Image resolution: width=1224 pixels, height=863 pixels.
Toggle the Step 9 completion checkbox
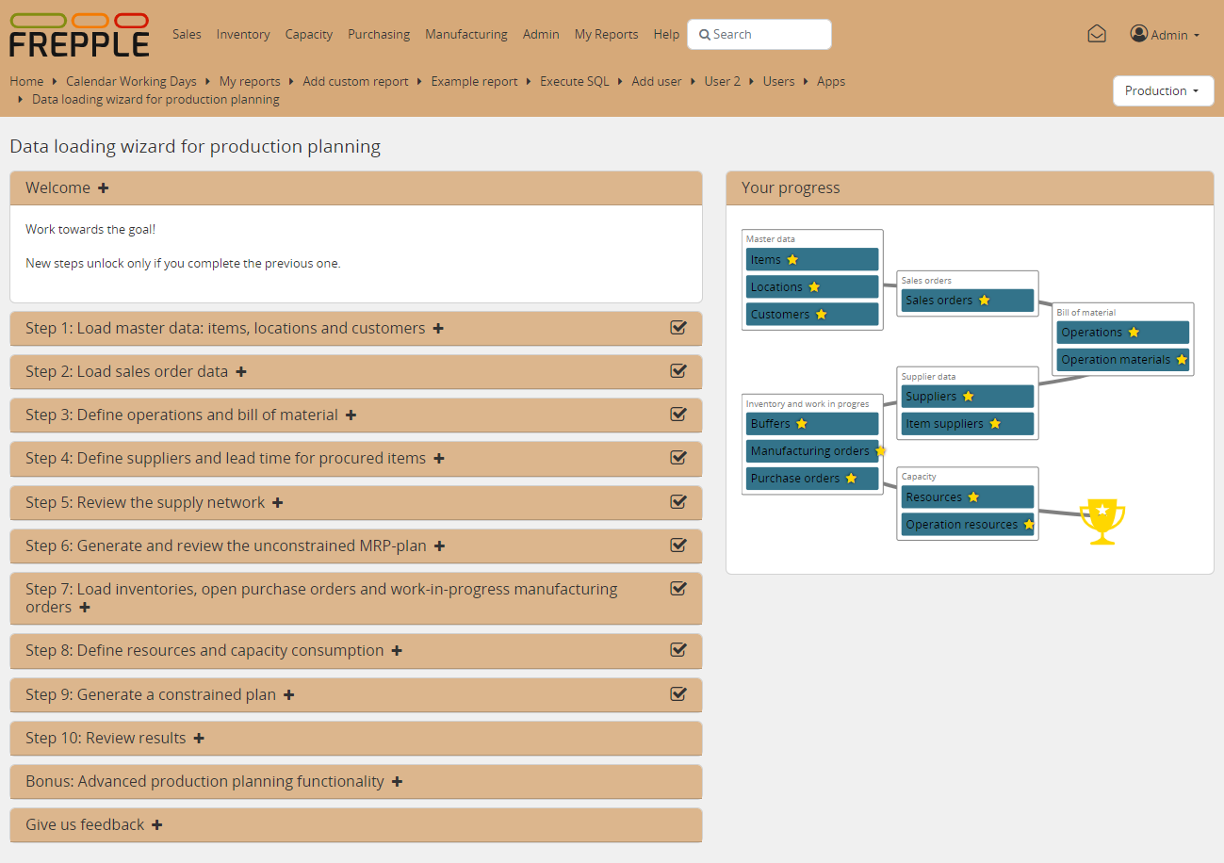click(x=677, y=694)
